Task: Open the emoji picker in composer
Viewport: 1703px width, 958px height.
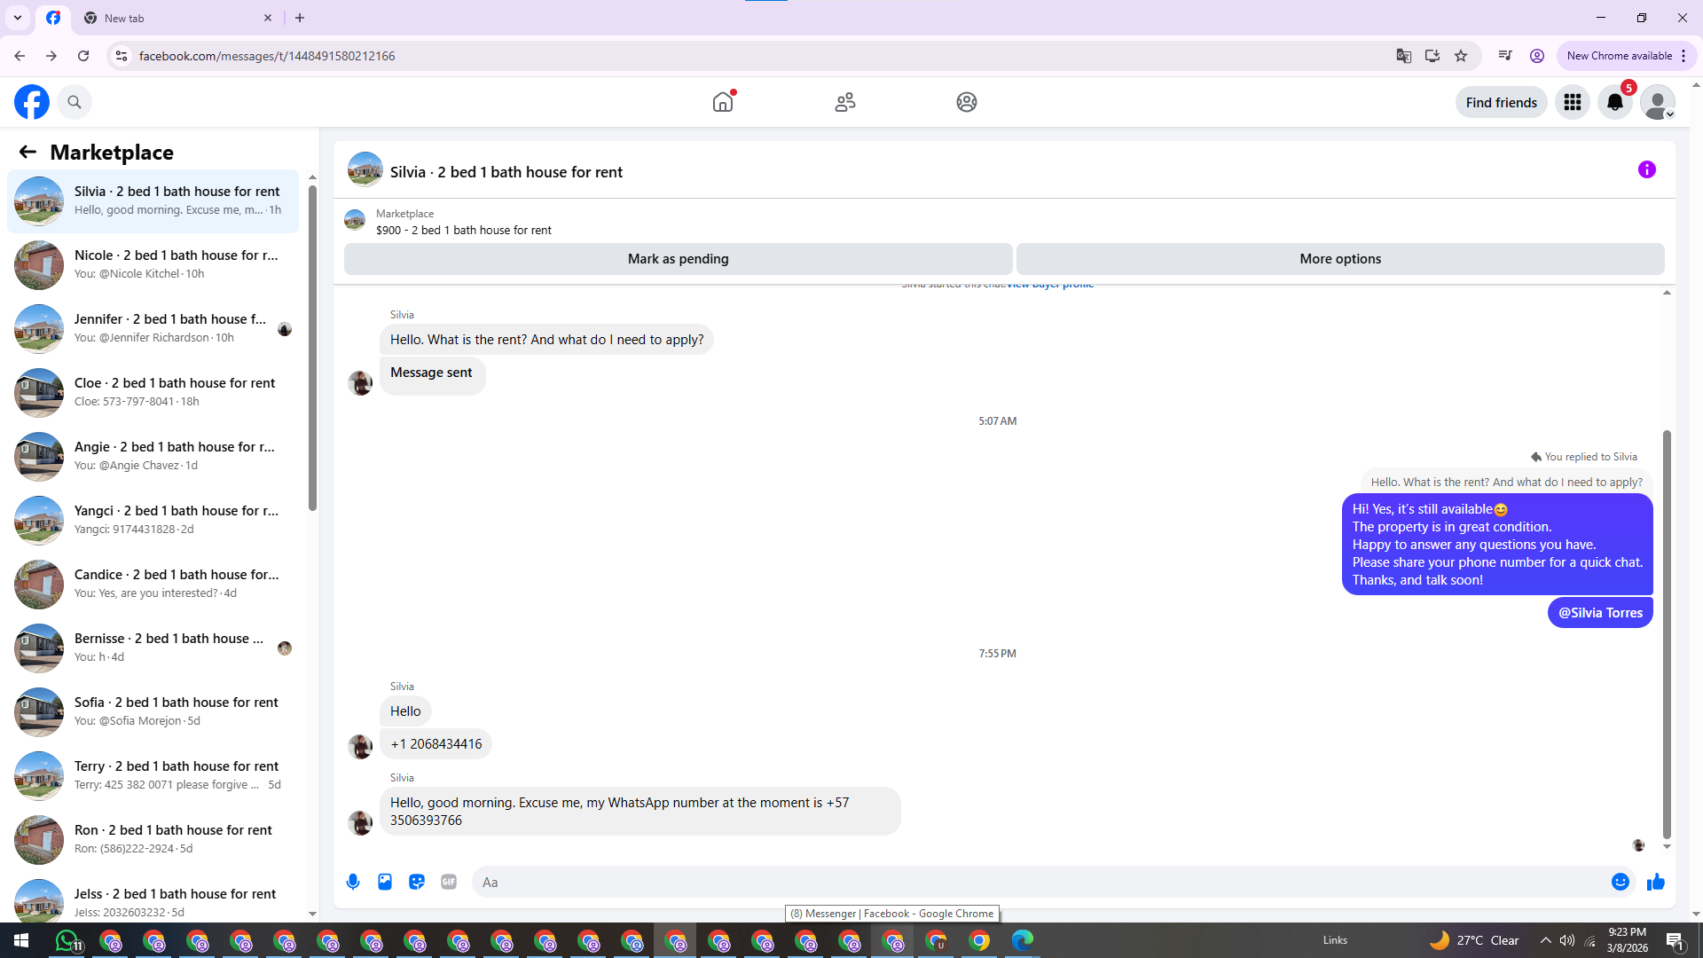Action: [x=1620, y=882]
